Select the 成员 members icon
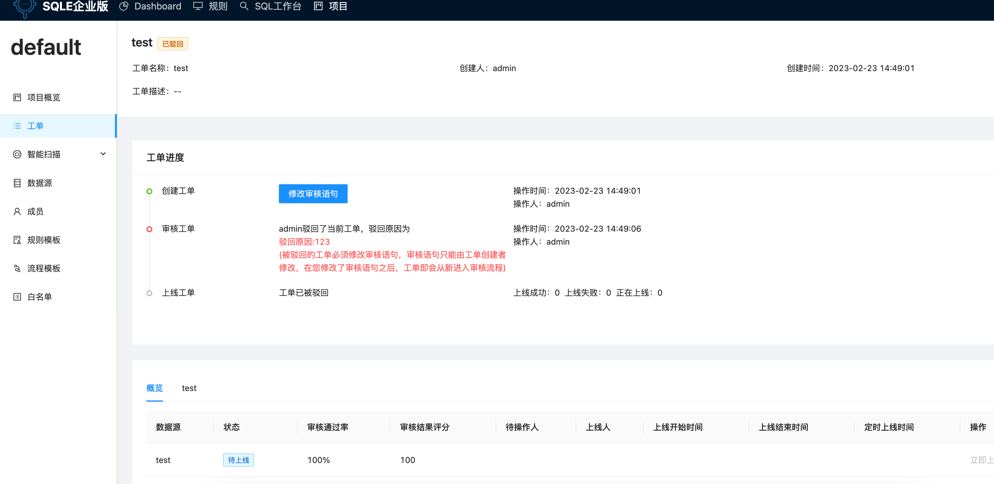 point(17,211)
